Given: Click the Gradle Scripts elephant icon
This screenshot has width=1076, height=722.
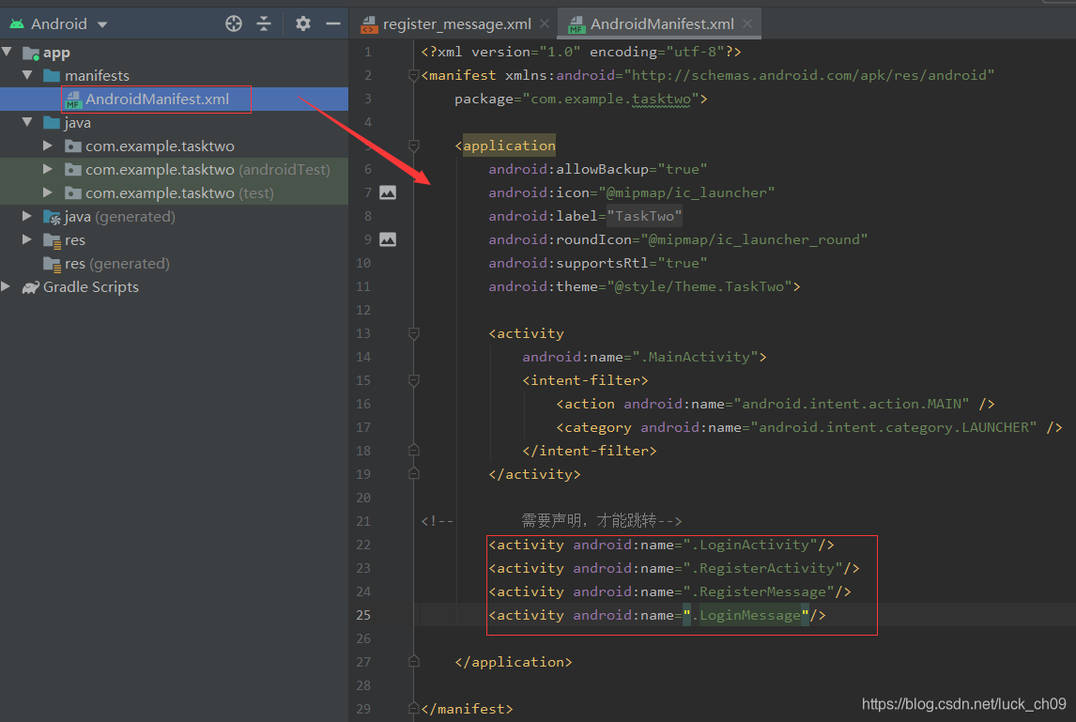Looking at the screenshot, I should pyautogui.click(x=31, y=287).
